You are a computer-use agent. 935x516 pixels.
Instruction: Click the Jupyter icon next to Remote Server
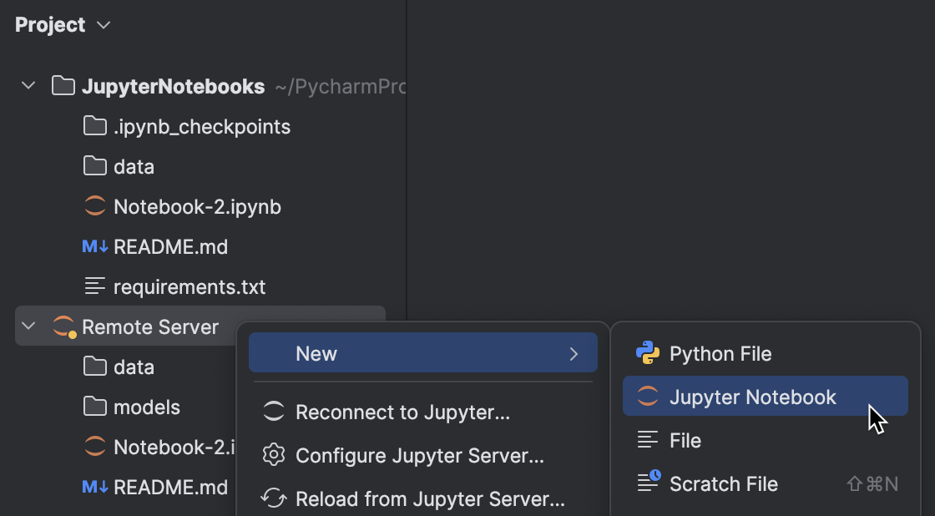click(x=63, y=326)
